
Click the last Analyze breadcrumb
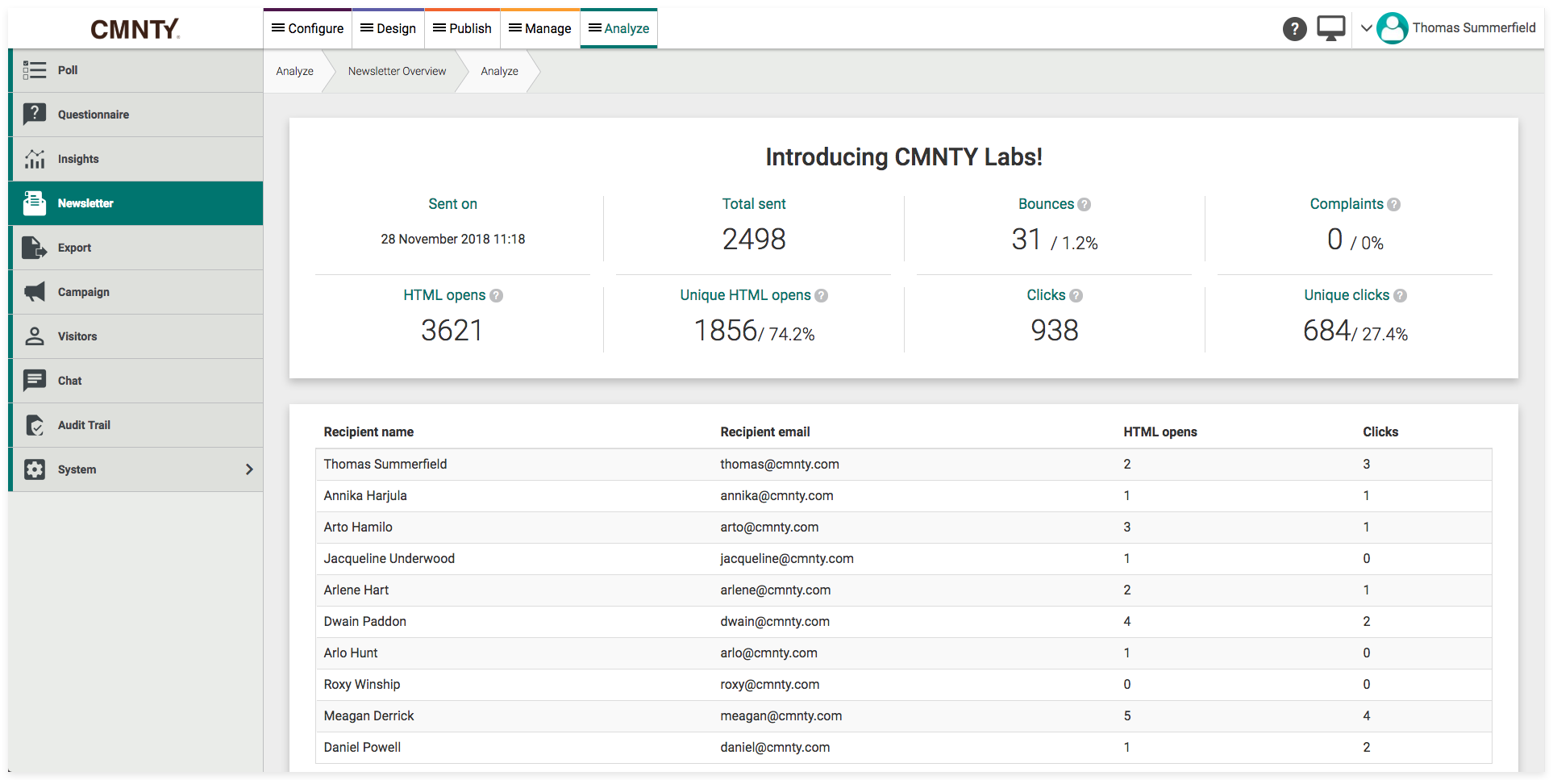pyautogui.click(x=500, y=71)
